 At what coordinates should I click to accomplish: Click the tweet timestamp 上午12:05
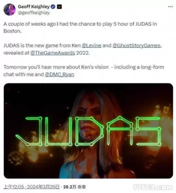click(x=14, y=187)
